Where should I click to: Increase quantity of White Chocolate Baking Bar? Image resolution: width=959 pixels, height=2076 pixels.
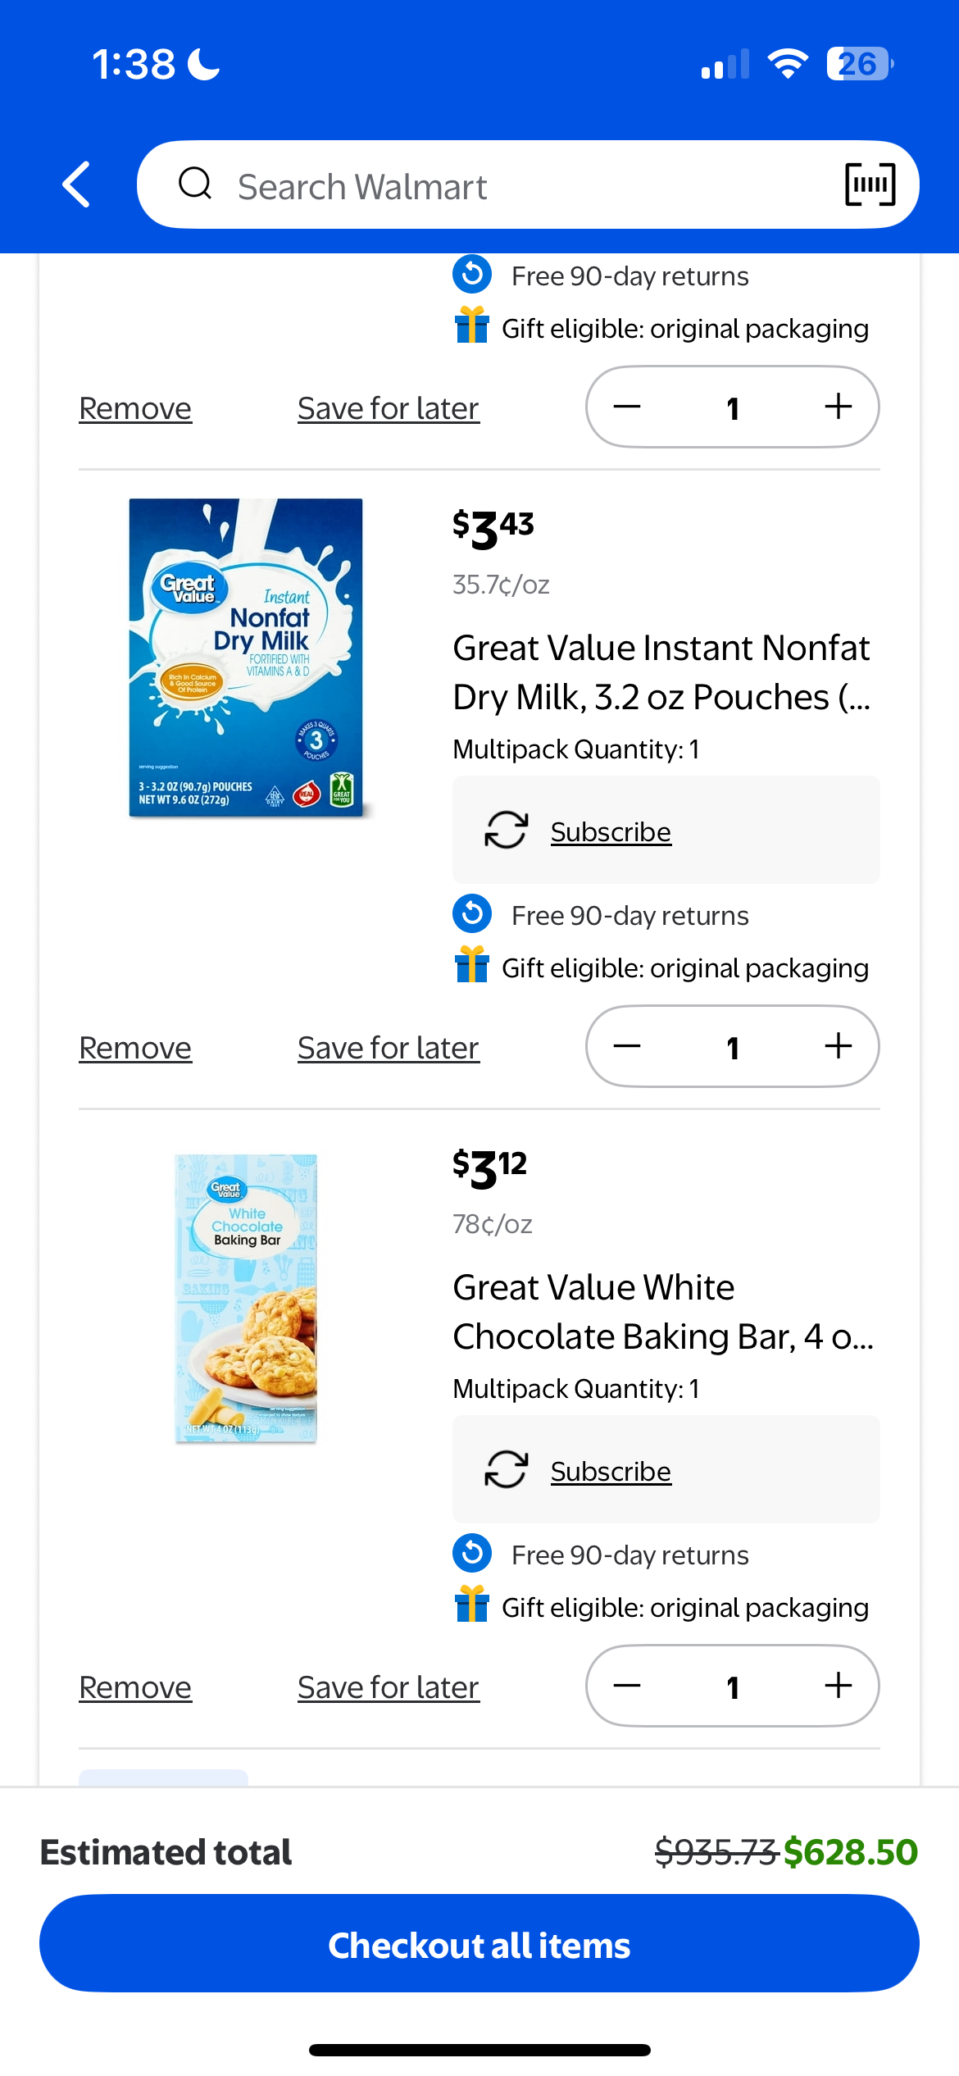coord(838,1686)
